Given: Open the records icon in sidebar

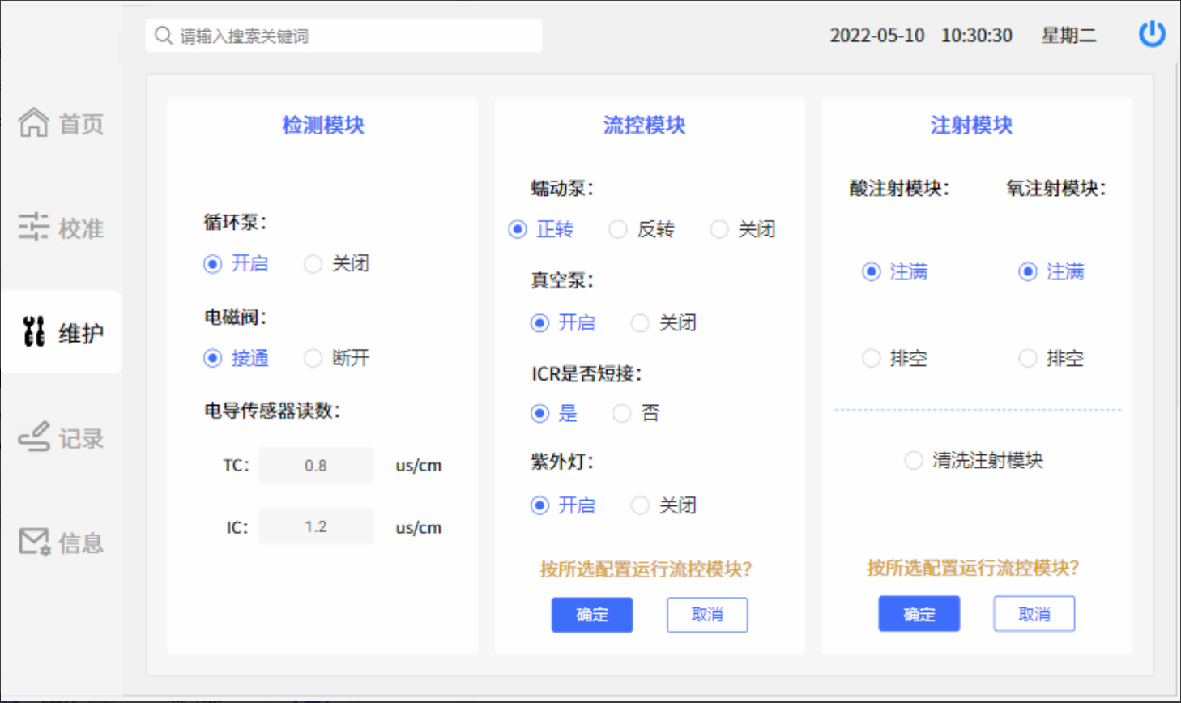Looking at the screenshot, I should point(34,437).
